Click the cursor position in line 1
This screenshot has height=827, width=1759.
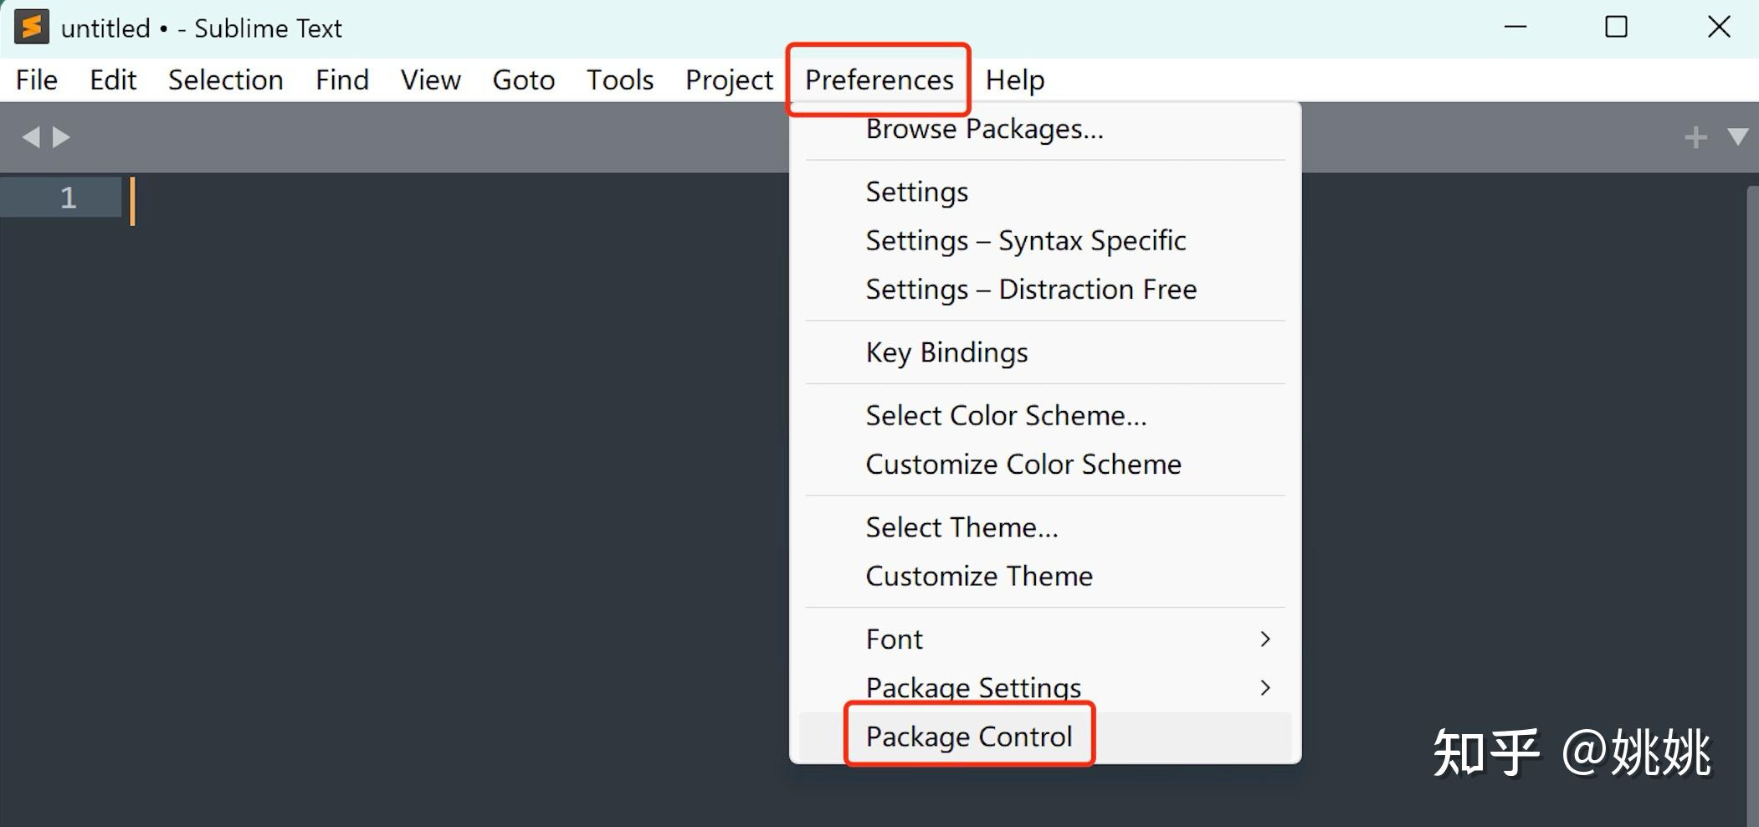(x=134, y=201)
